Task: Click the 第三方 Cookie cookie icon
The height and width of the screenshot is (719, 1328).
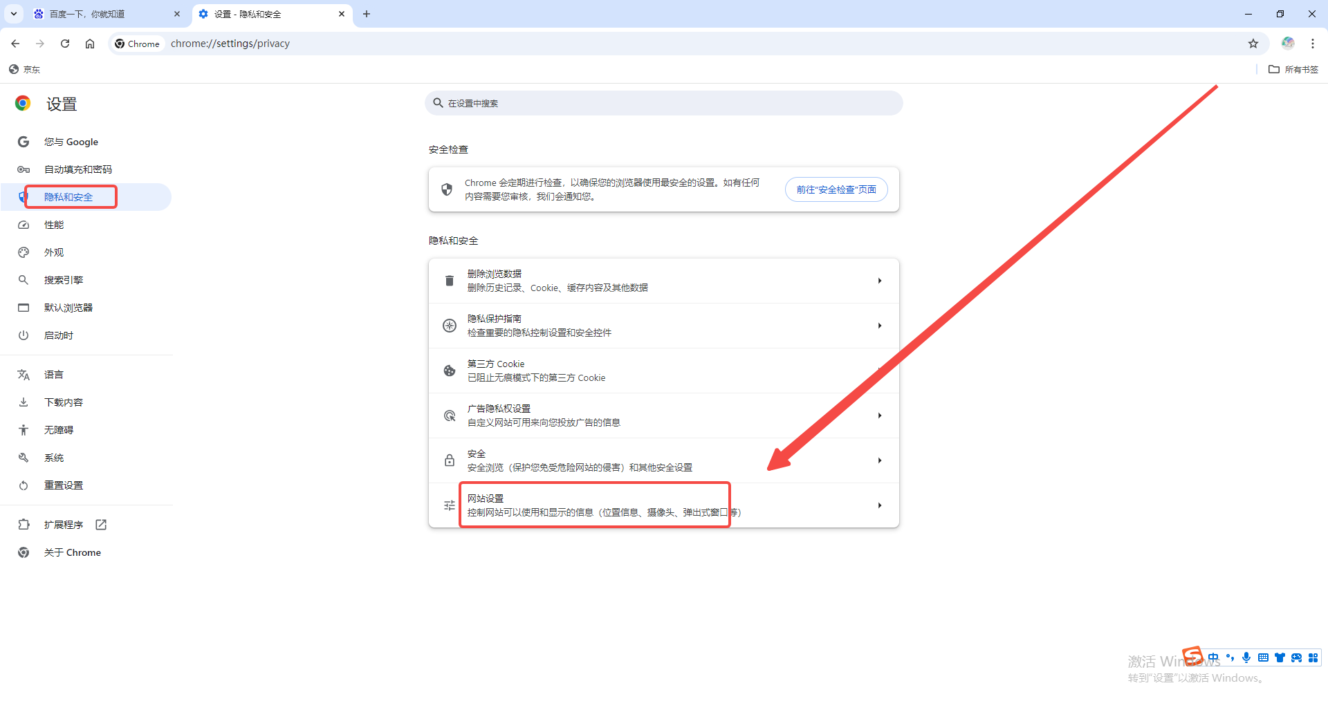Action: pyautogui.click(x=449, y=371)
